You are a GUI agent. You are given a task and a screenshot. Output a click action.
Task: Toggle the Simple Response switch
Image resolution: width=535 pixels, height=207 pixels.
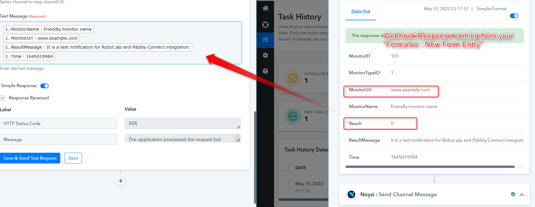point(44,86)
